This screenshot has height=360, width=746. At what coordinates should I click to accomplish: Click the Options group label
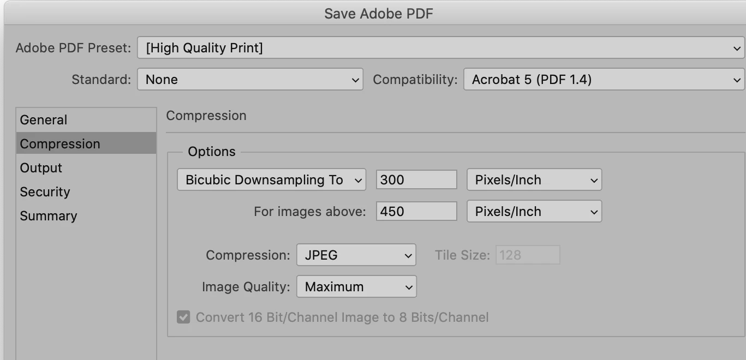click(x=212, y=152)
